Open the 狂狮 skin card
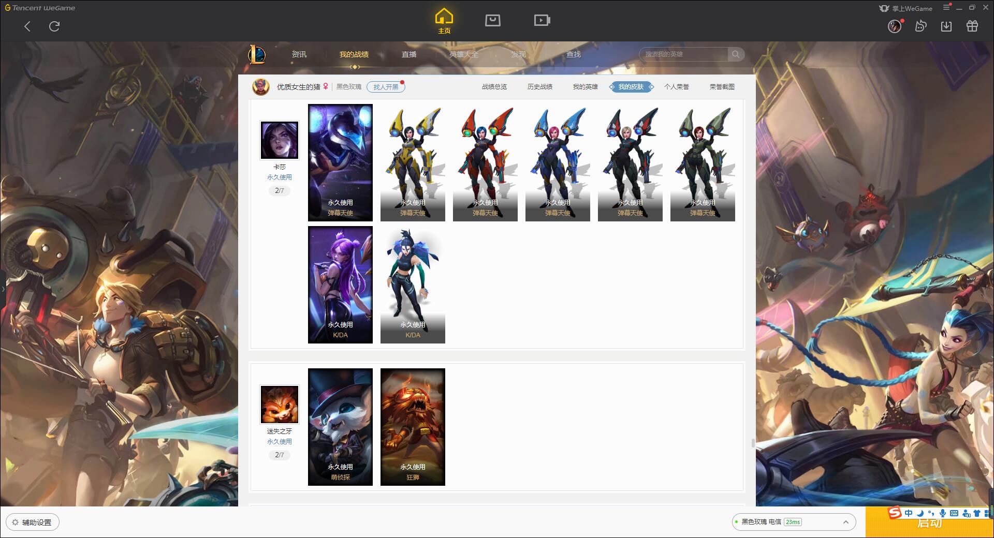This screenshot has height=538, width=994. [x=413, y=427]
